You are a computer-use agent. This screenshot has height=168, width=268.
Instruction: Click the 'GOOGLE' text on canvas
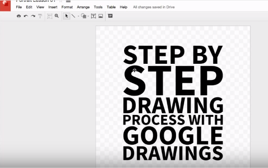[173, 136]
